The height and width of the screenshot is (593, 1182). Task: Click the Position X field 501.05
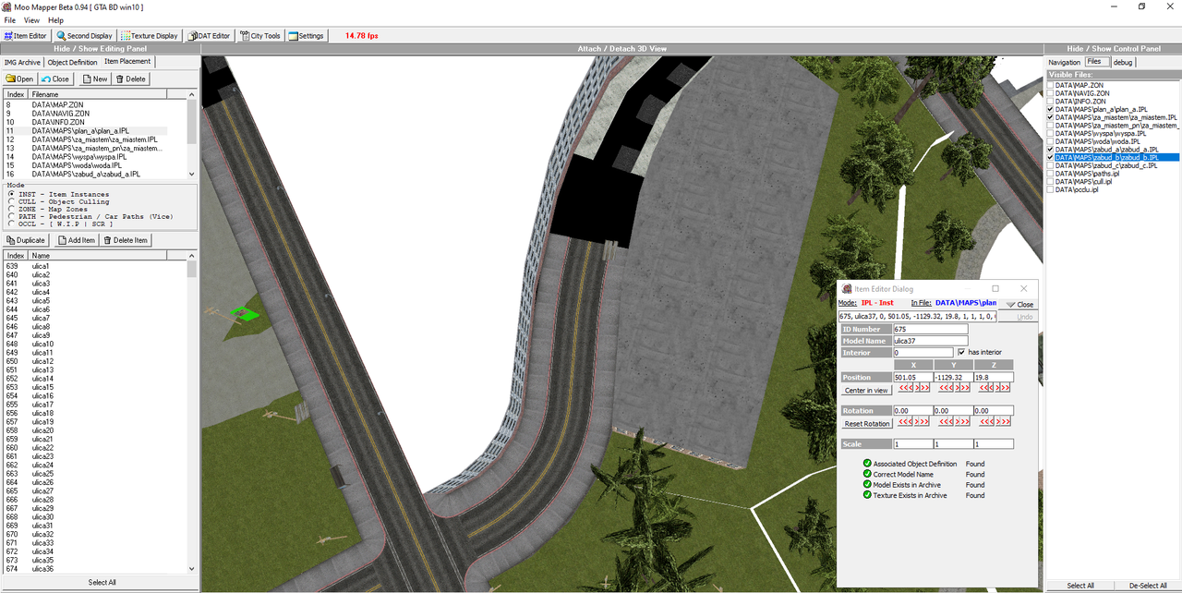click(x=911, y=377)
